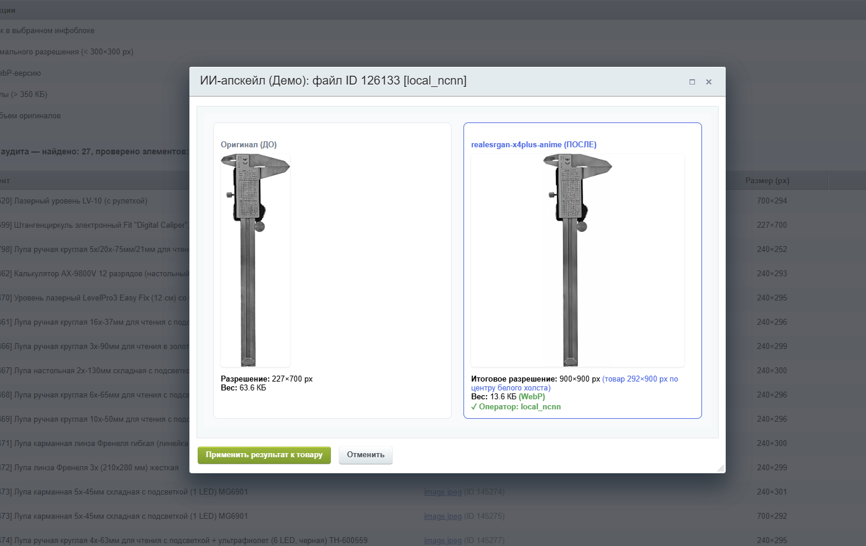Open image.jpeg link with ID 145274
The height and width of the screenshot is (546, 866).
[443, 492]
